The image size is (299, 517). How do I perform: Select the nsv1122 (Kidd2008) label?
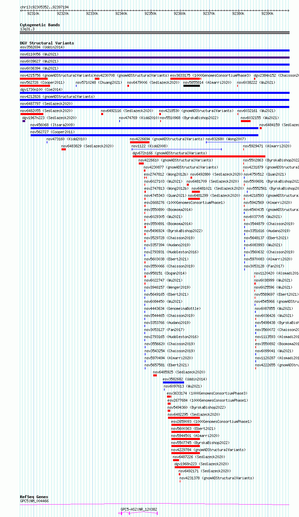click(x=149, y=146)
